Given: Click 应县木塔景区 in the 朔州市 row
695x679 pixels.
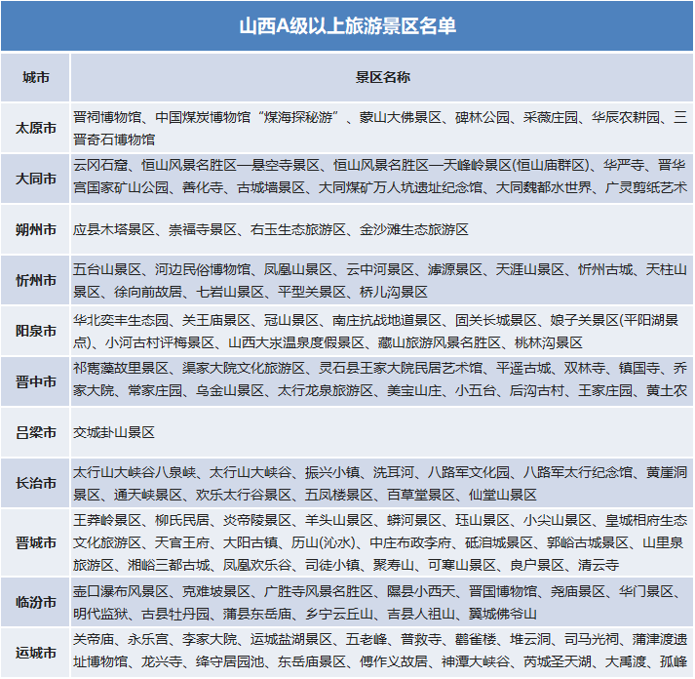Looking at the screenshot, I should [x=114, y=230].
